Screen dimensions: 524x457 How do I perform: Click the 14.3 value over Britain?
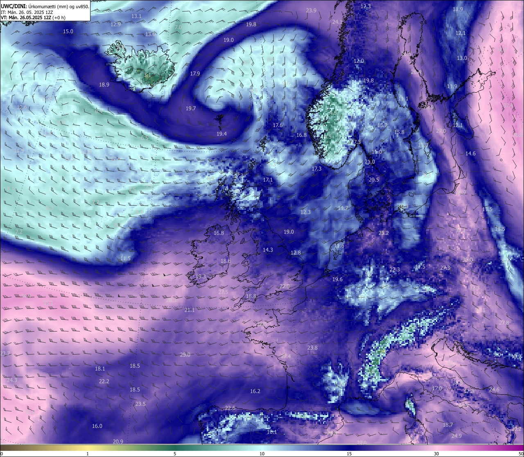(268, 250)
